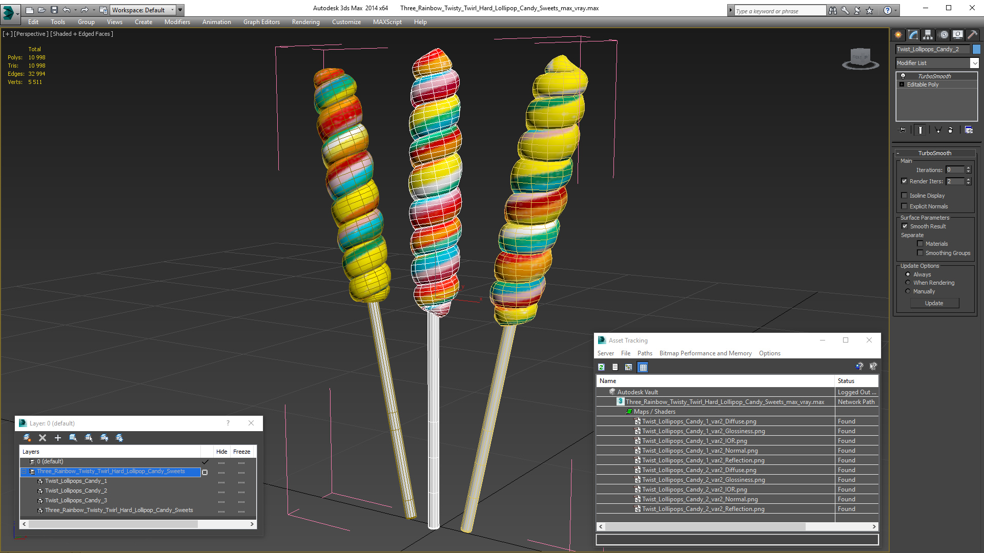The image size is (984, 553).
Task: Click the blue object color swatch
Action: coord(976,49)
